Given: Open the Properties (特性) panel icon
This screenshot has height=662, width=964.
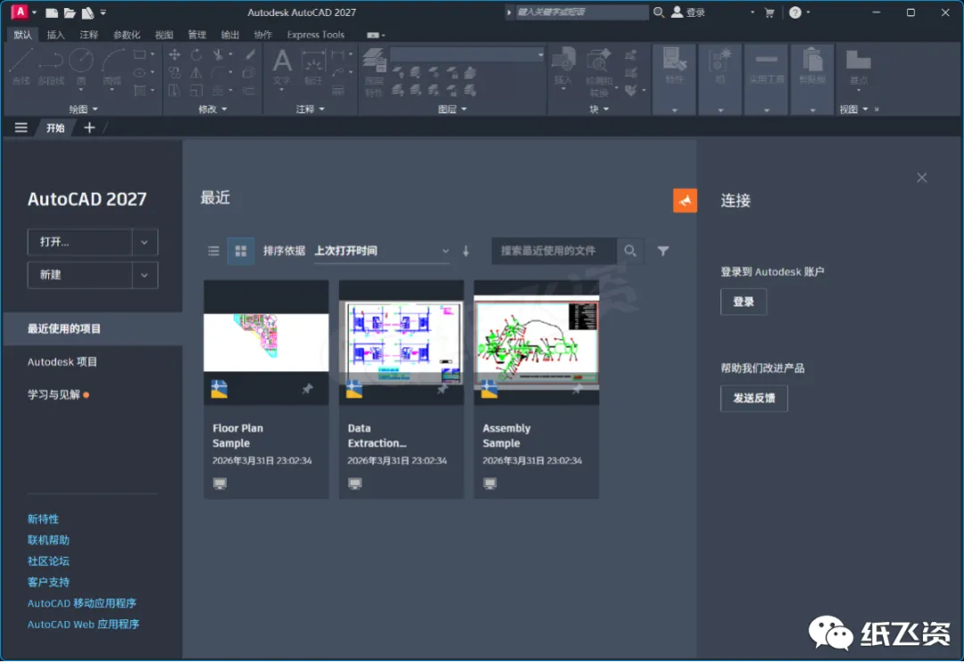Looking at the screenshot, I should click(675, 66).
